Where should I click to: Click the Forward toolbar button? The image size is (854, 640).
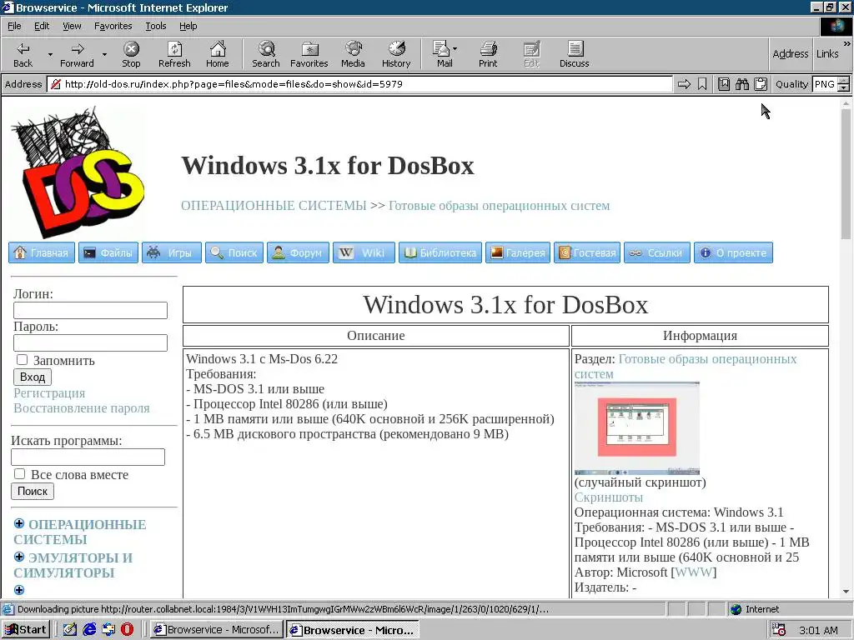(77, 54)
